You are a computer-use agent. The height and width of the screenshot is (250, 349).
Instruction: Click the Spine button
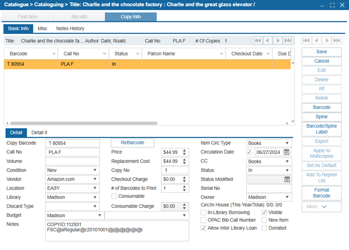click(322, 117)
